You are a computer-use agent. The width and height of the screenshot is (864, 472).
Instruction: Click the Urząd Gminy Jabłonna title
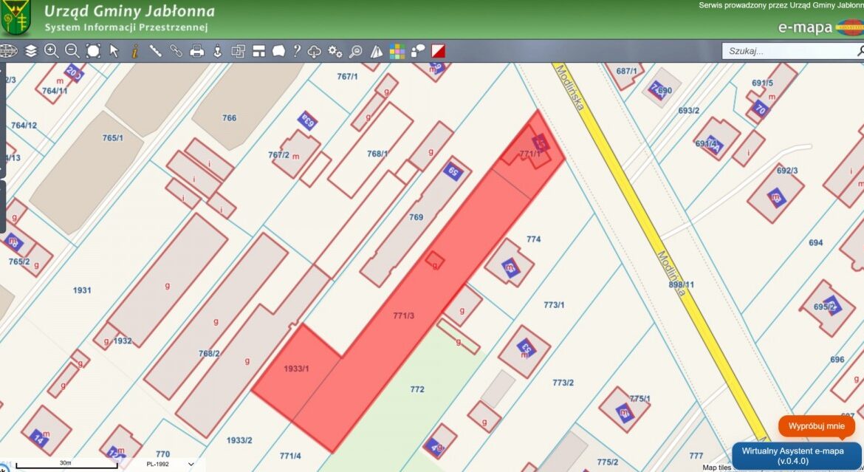coord(129,11)
